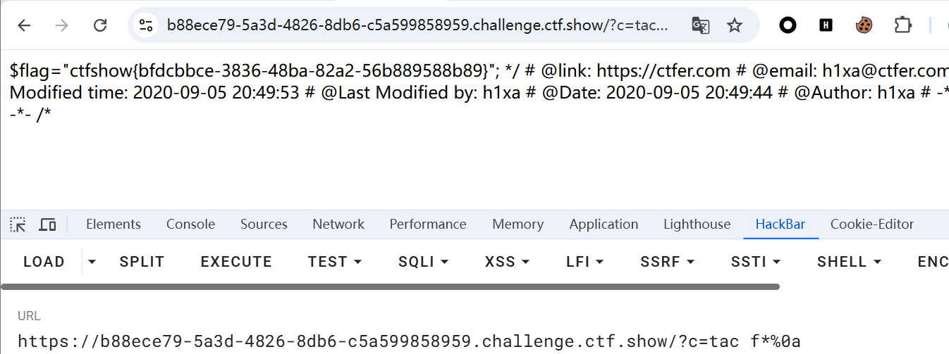Screen dimensions: 949x354
Task: Activate DevTools inspect element picker
Action: click(18, 225)
